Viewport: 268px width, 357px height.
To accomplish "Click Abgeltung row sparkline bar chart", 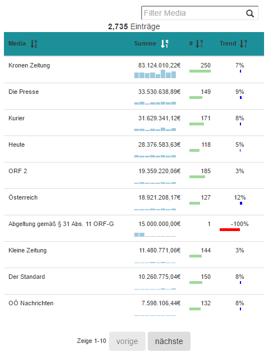I will pos(155,234).
